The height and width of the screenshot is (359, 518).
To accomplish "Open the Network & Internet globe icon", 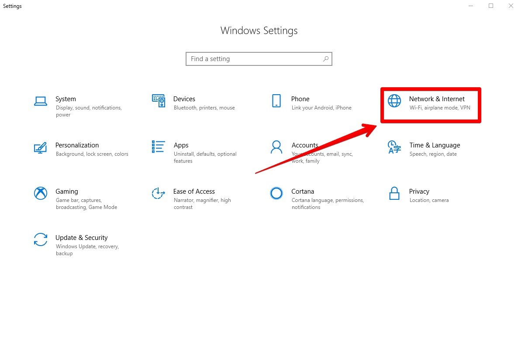I will click(394, 101).
